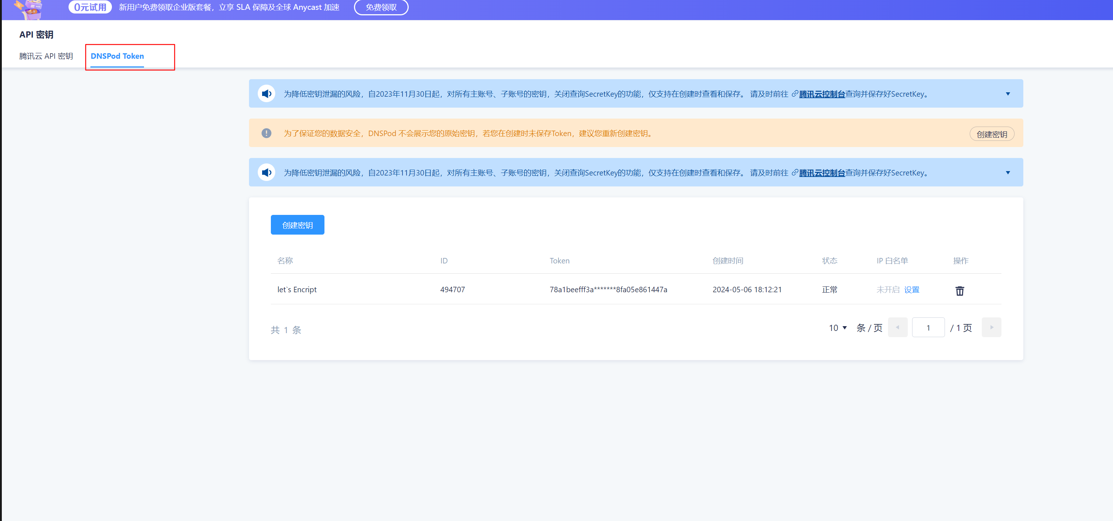Delete the let`s Encript token via trash icon
Image resolution: width=1113 pixels, height=521 pixels.
(x=959, y=290)
